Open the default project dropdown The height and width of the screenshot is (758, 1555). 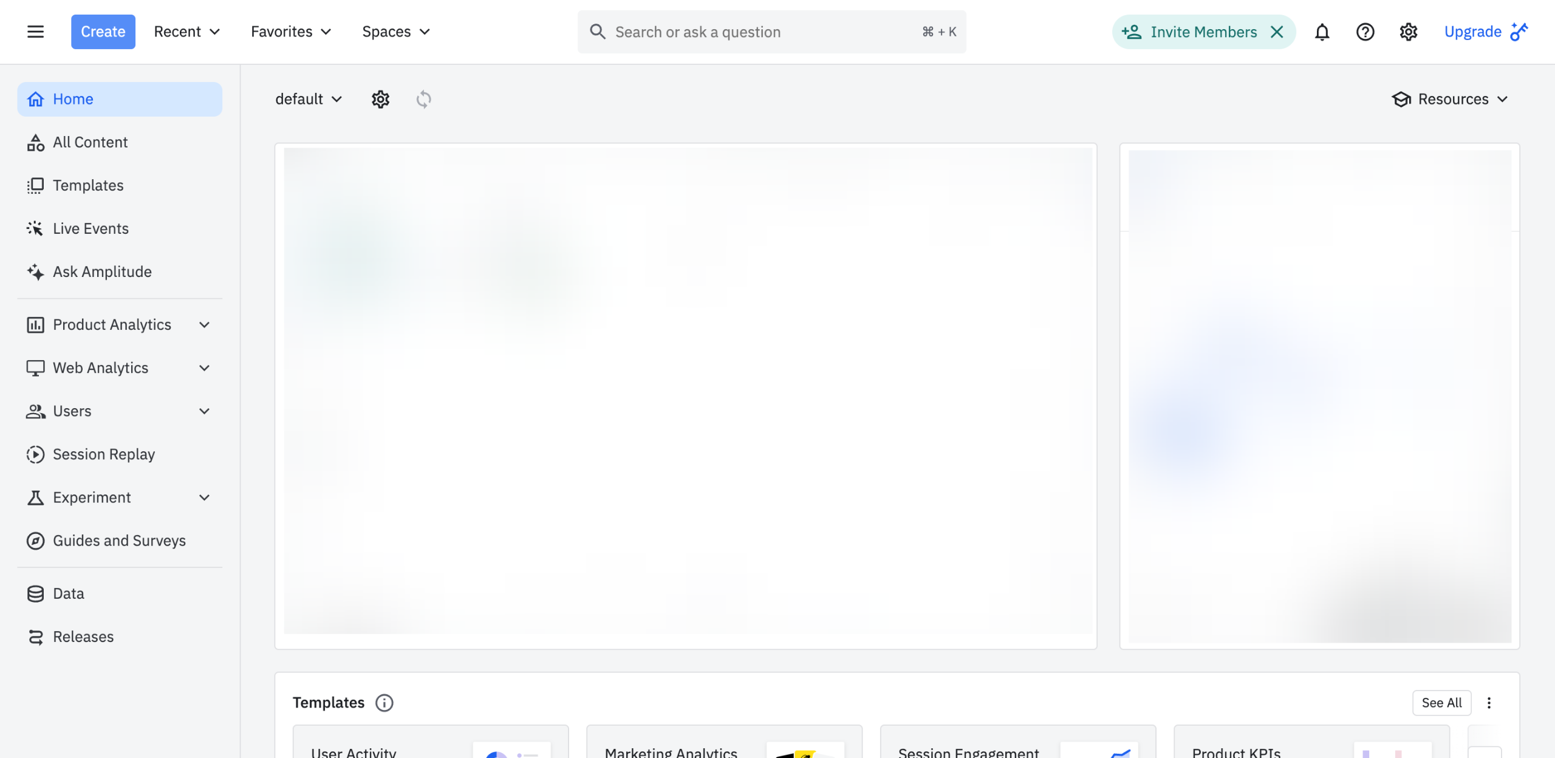tap(309, 99)
